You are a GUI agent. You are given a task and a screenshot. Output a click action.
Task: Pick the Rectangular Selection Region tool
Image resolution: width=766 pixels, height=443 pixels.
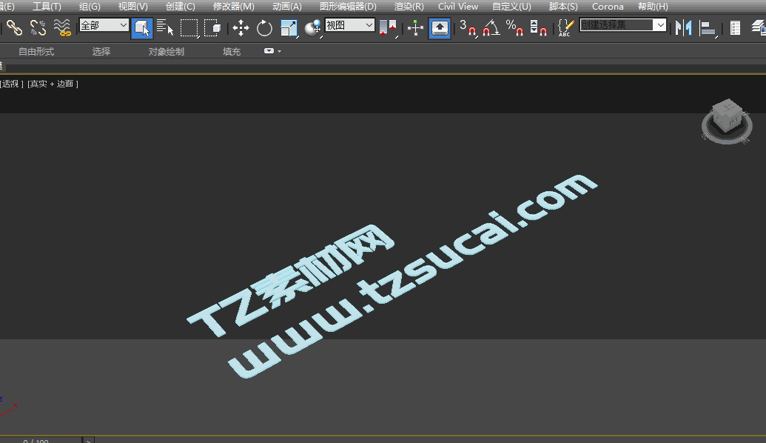(x=189, y=28)
